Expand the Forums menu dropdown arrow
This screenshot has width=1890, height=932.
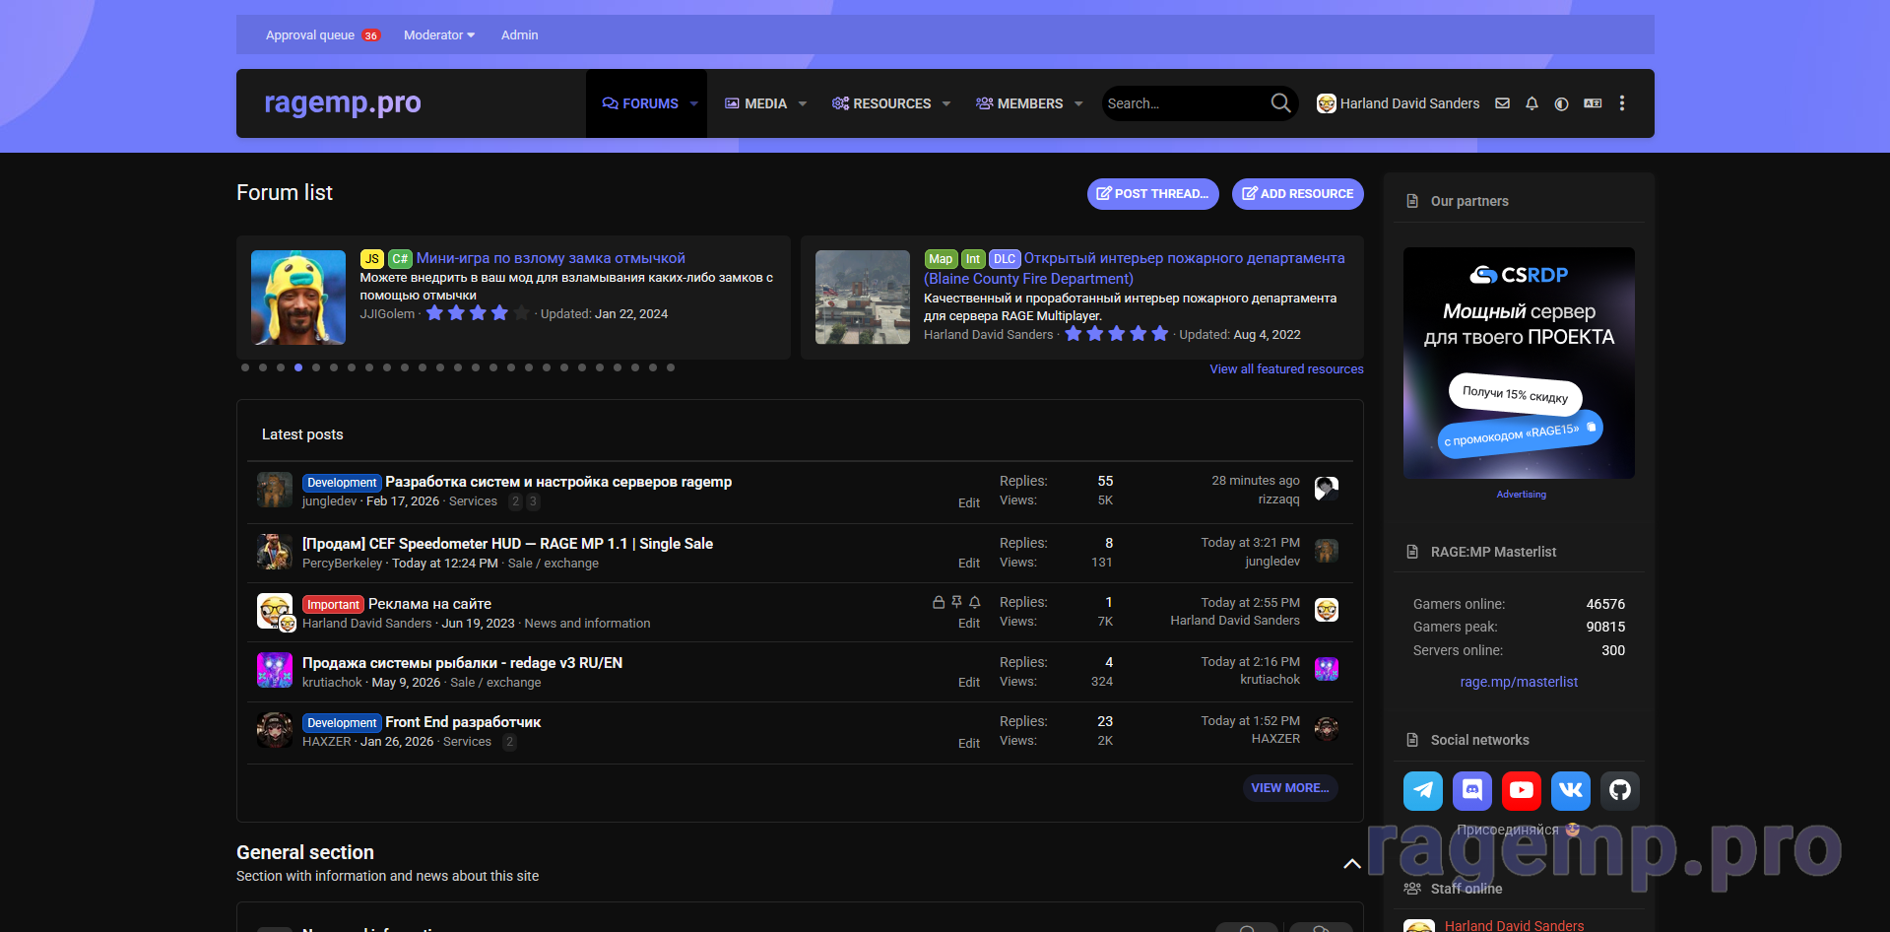694,103
